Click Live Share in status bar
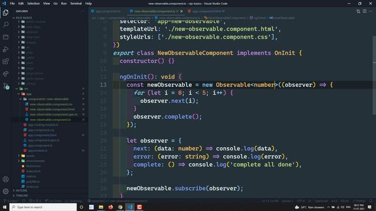This screenshot has width=376, height=211. pos(53,201)
